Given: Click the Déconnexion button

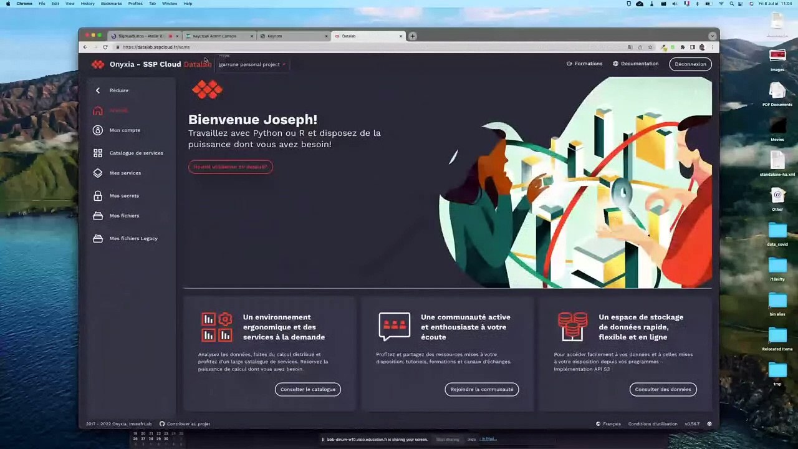Looking at the screenshot, I should (690, 64).
